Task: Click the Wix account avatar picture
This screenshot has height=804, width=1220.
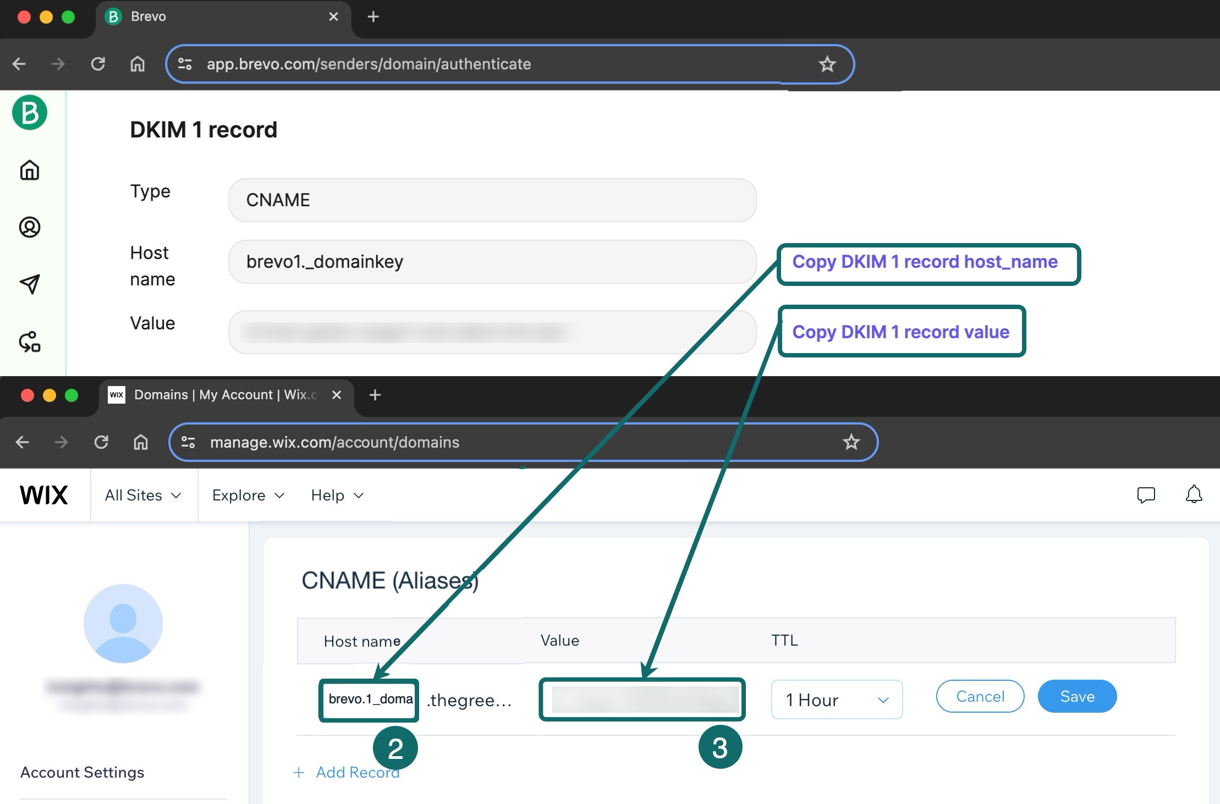Action: 123,623
